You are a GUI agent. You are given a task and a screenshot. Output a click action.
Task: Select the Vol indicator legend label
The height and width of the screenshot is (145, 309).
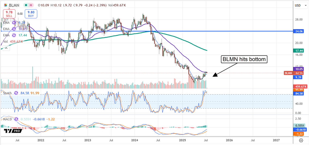(x=5, y=41)
